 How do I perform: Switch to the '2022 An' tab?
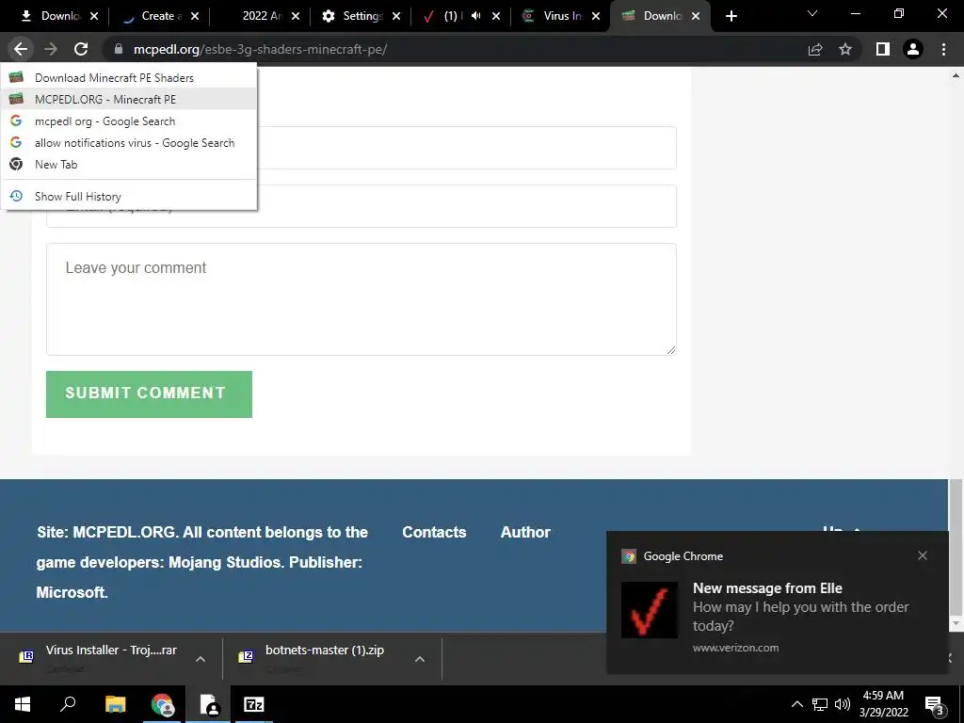pyautogui.click(x=262, y=16)
